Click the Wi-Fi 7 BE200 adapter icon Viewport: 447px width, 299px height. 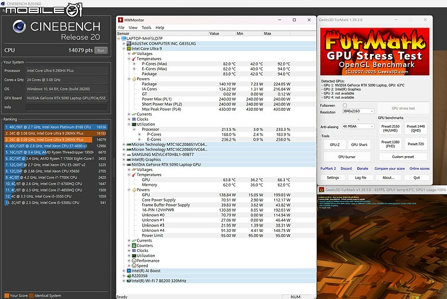129,281
